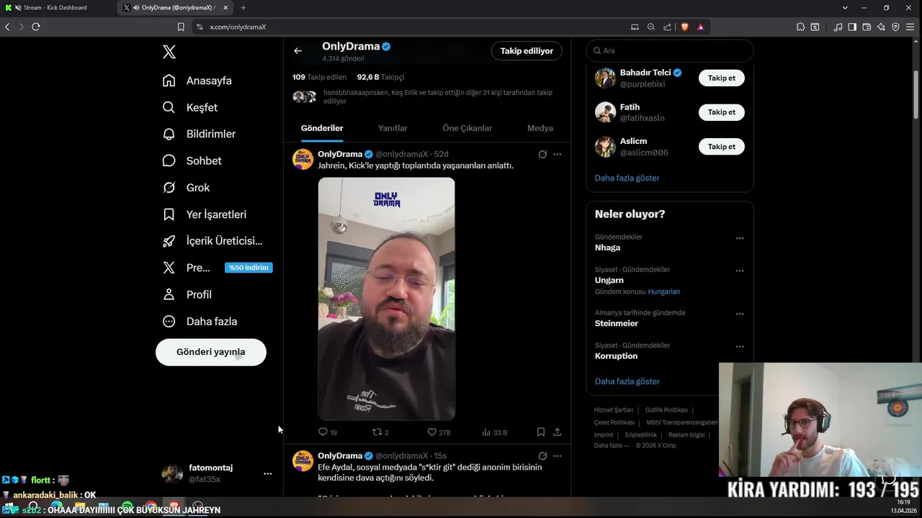The width and height of the screenshot is (922, 518).
Task: Open more options on Efe Aydal post
Action: click(x=557, y=456)
